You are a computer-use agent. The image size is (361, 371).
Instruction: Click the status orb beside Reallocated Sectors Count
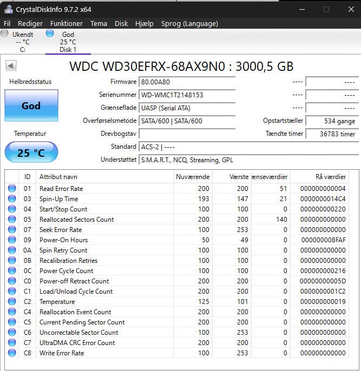12,220
